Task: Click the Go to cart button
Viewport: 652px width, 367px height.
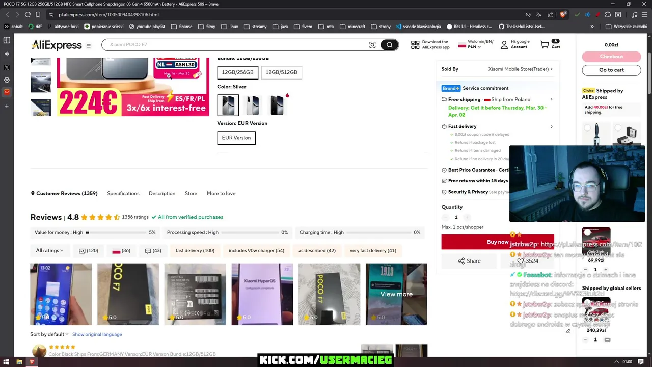Action: pyautogui.click(x=611, y=70)
